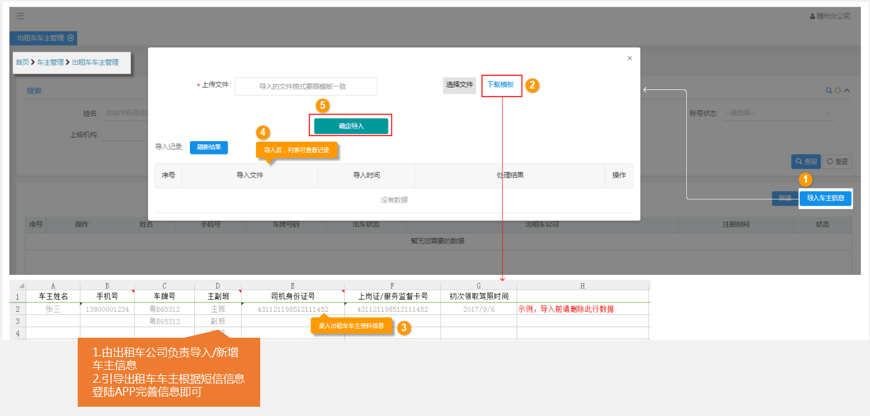Open the 账号状态 dropdown
The width and height of the screenshot is (870, 416).
coord(778,113)
